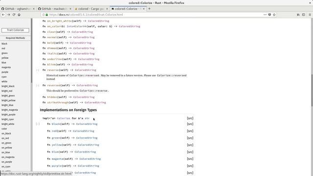This screenshot has height=176, width=313.
Task: Show site info via the padlock icon
Action: coord(47,15)
